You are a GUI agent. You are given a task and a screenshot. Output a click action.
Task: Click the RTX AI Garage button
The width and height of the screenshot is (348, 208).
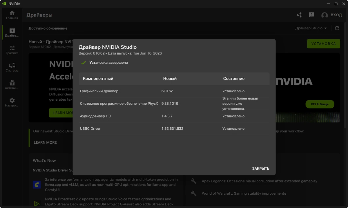pos(320,104)
